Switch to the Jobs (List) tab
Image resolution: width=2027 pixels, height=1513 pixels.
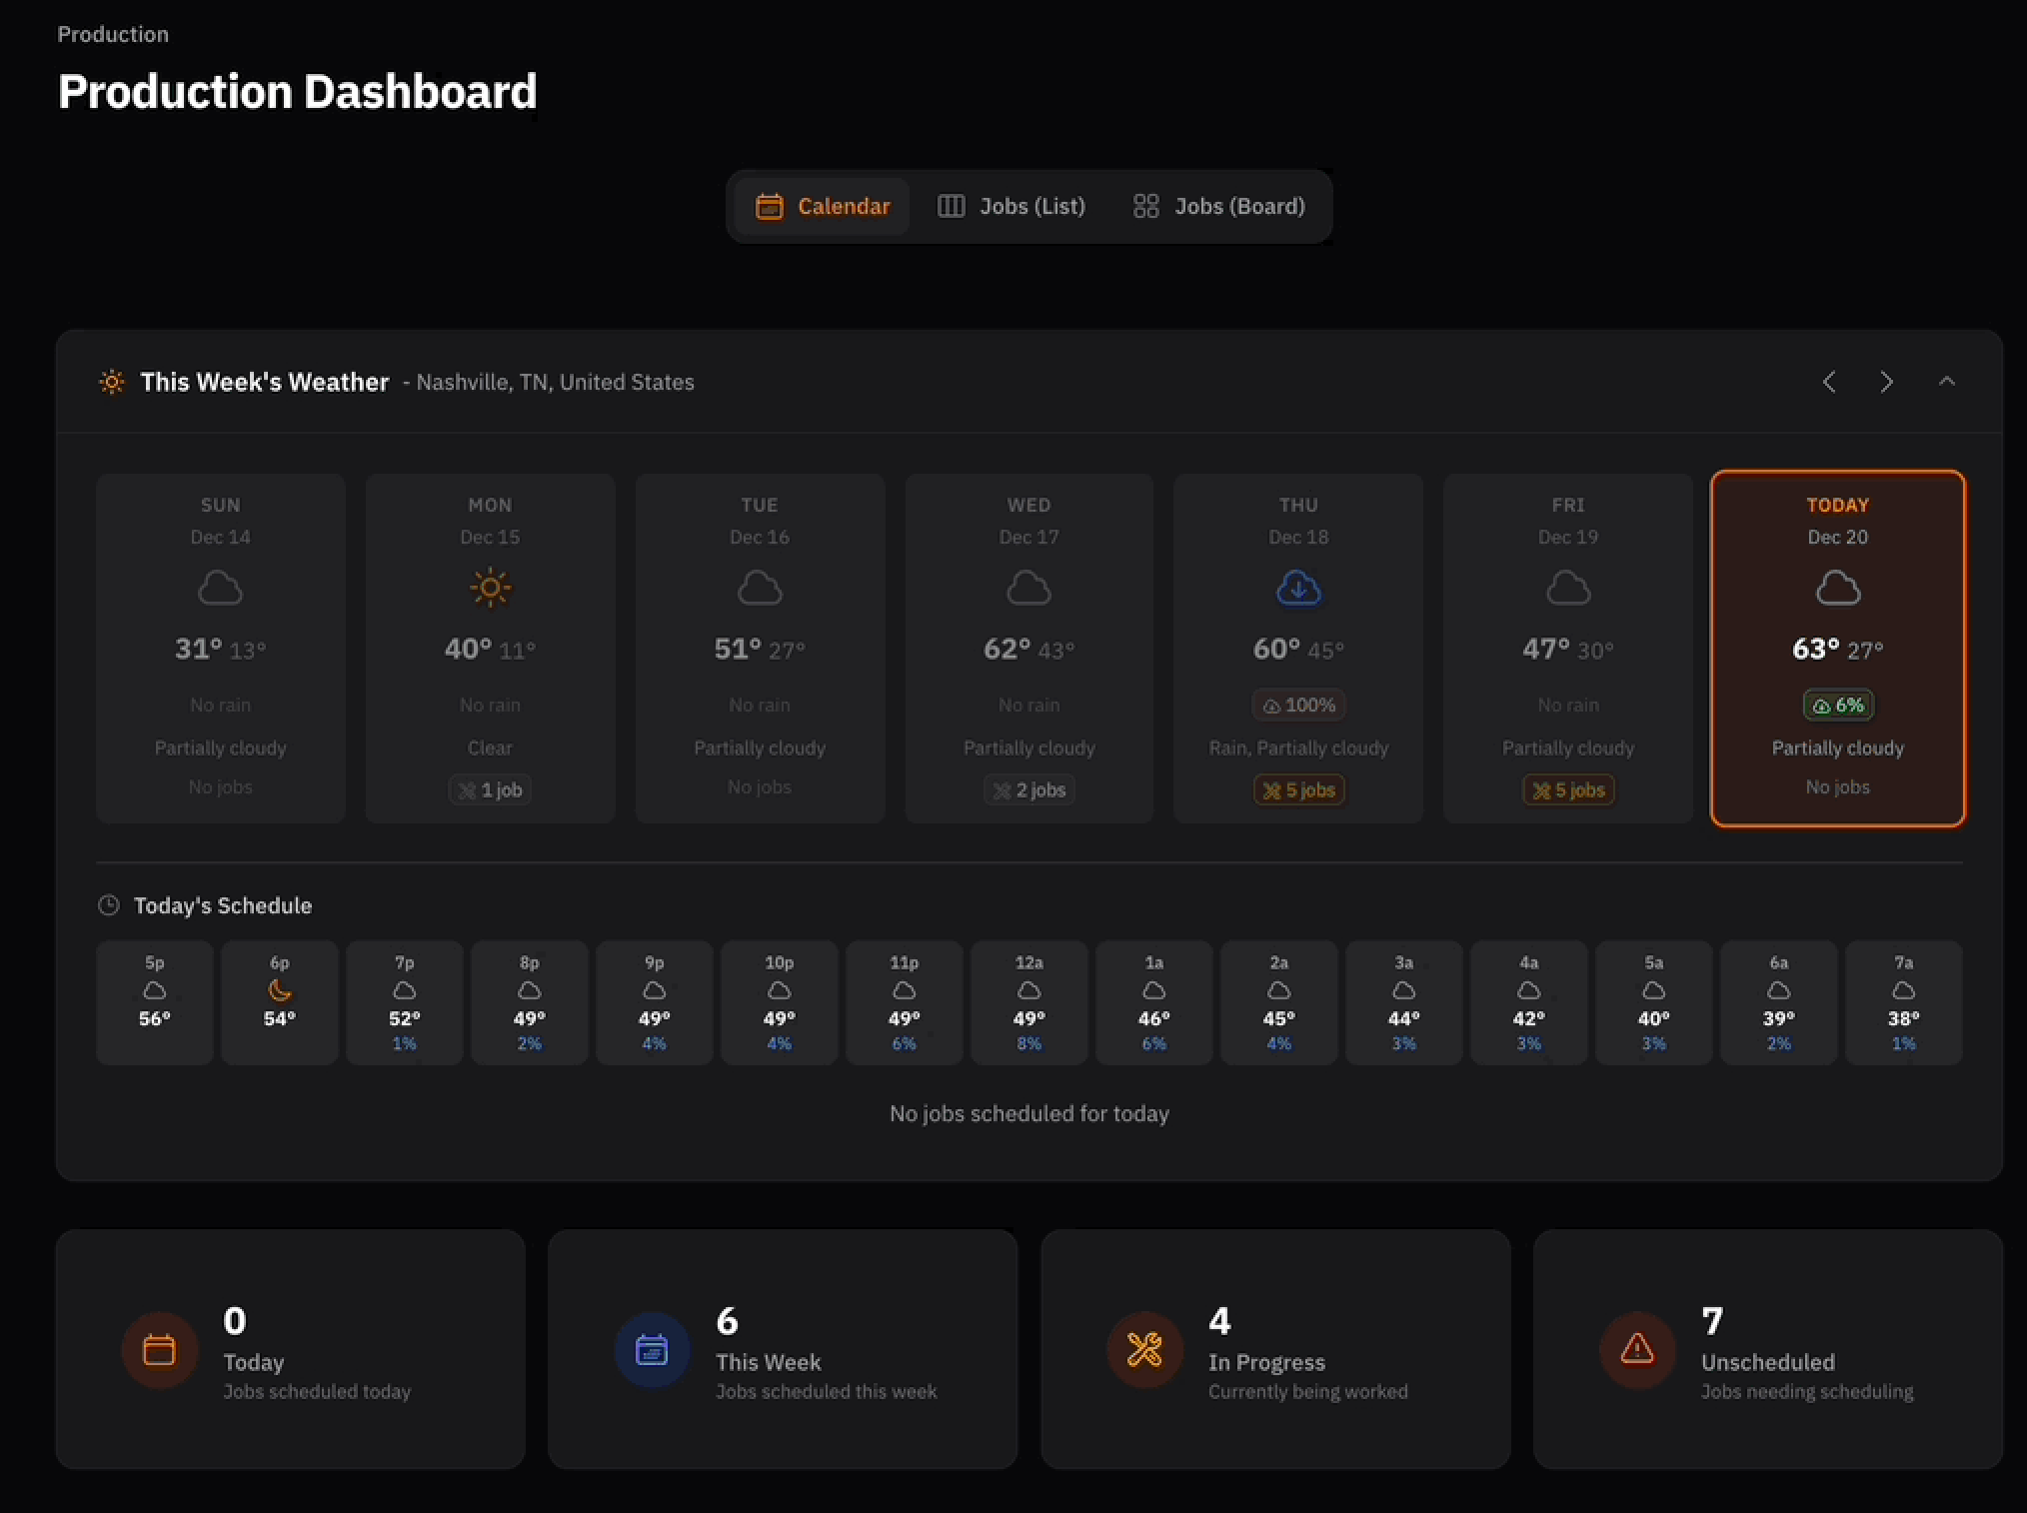tap(1012, 206)
